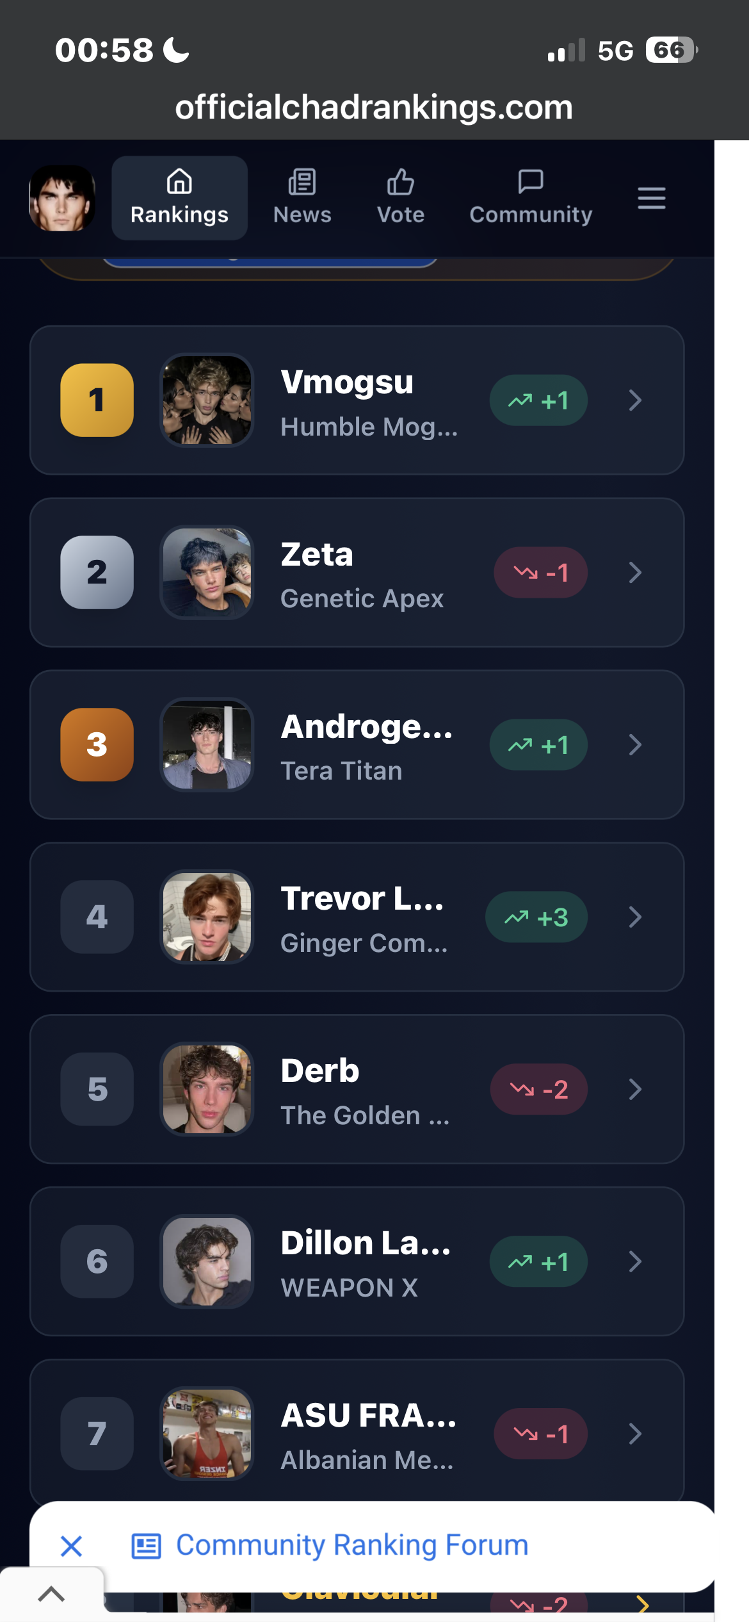Image resolution: width=749 pixels, height=1622 pixels.
Task: Switch to the Community tab
Action: (x=531, y=198)
